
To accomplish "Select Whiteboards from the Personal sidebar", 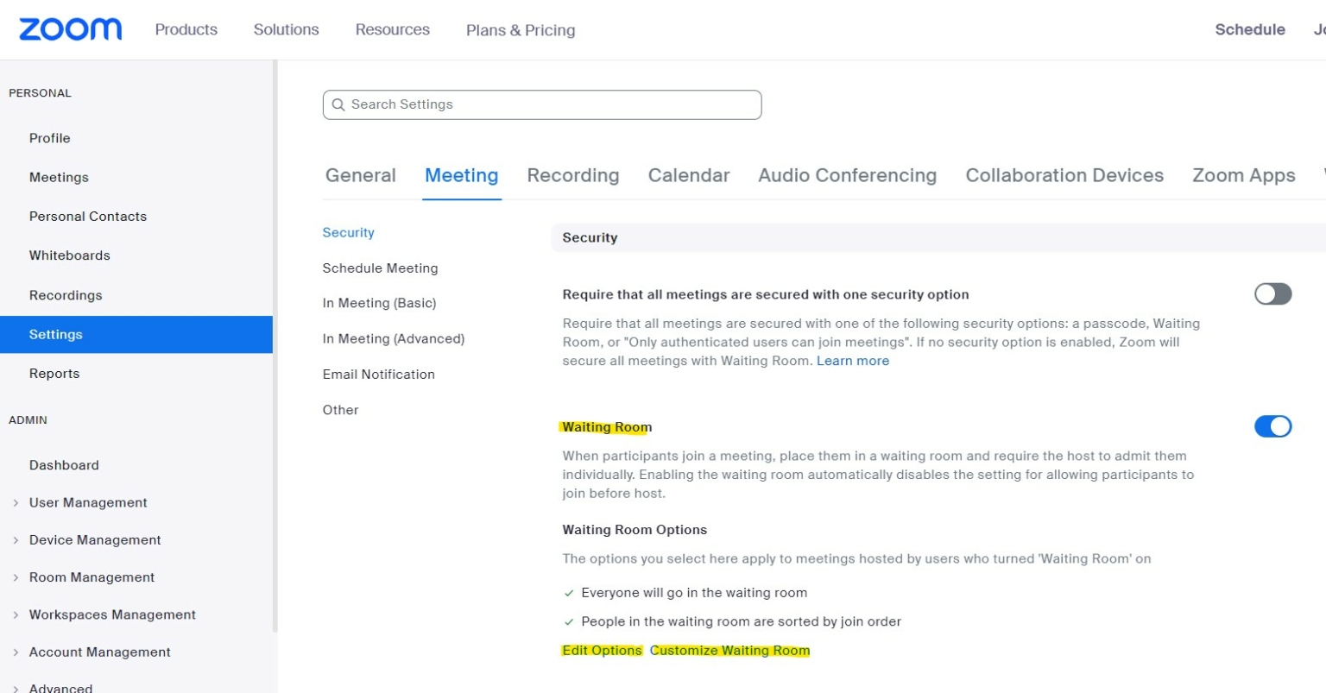I will 69,255.
